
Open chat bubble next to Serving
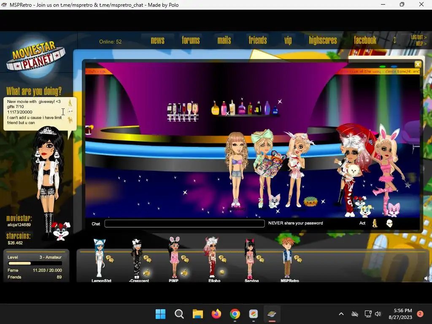260,259
